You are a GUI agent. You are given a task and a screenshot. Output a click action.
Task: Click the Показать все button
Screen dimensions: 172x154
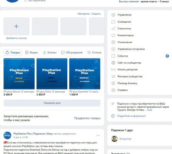(52, 103)
